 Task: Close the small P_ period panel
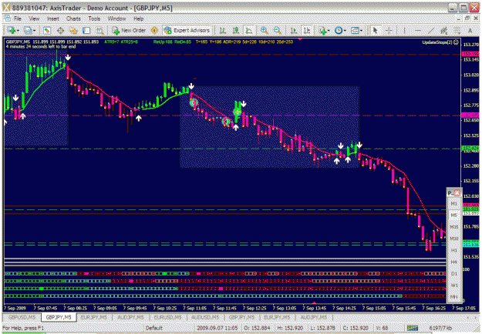pos(457,193)
